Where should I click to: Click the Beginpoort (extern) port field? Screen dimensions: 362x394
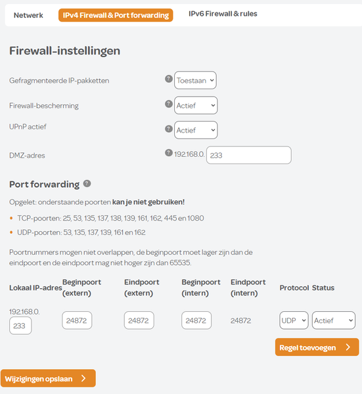point(77,320)
